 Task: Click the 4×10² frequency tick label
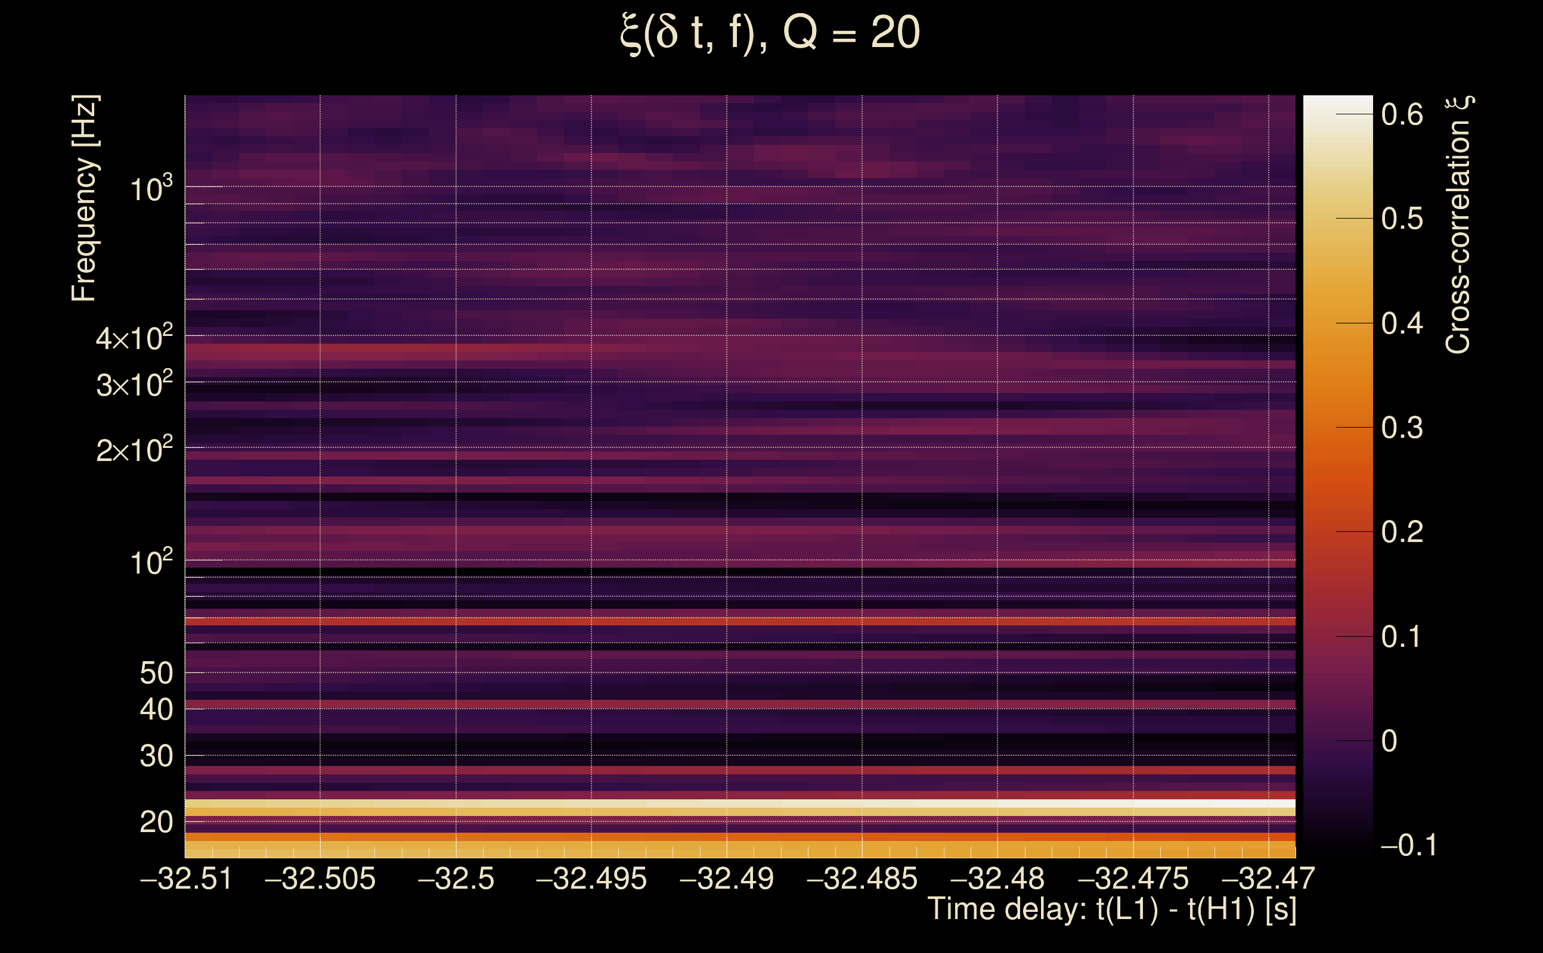pos(134,338)
